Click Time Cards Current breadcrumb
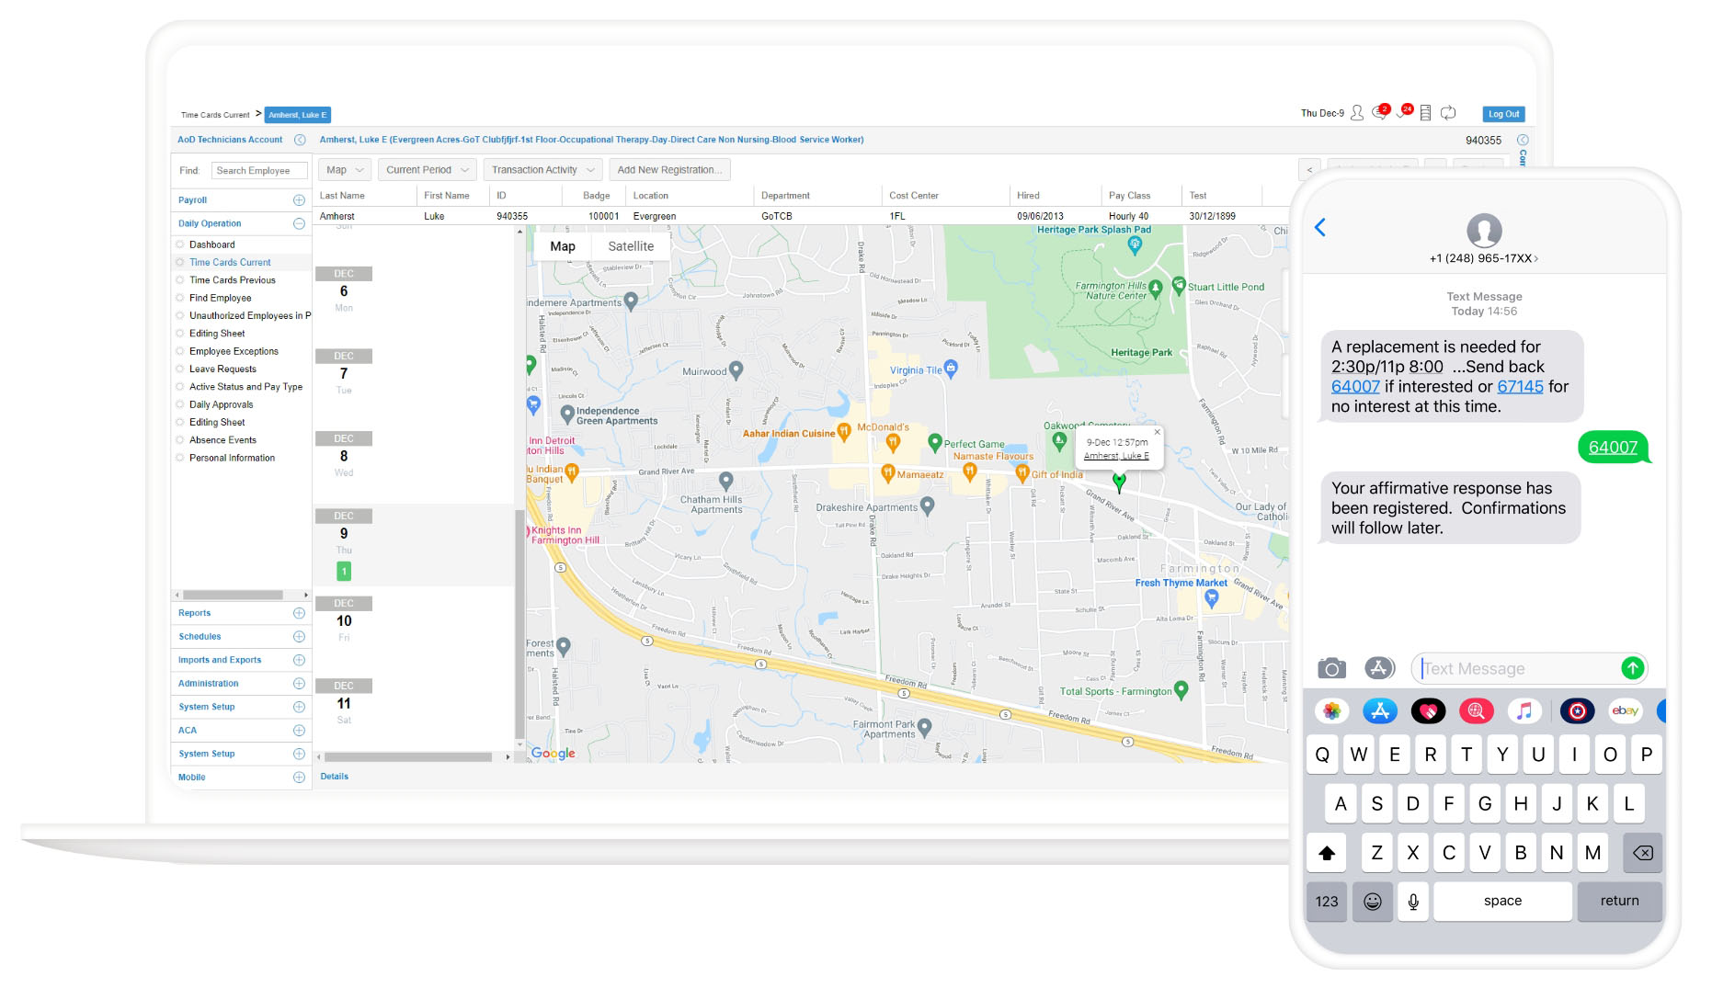The height and width of the screenshot is (988, 1712). pyautogui.click(x=215, y=115)
